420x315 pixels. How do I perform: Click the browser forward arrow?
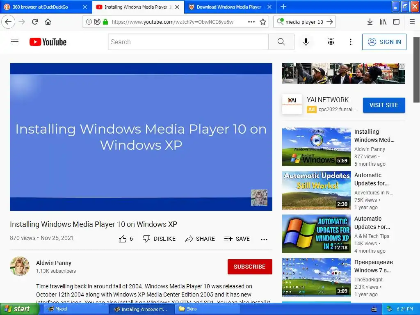[22, 22]
